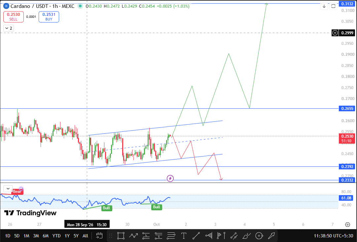Switch the range to 1M

click(26, 236)
